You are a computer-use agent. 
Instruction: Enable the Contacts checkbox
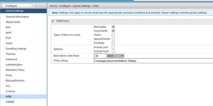coord(113,43)
